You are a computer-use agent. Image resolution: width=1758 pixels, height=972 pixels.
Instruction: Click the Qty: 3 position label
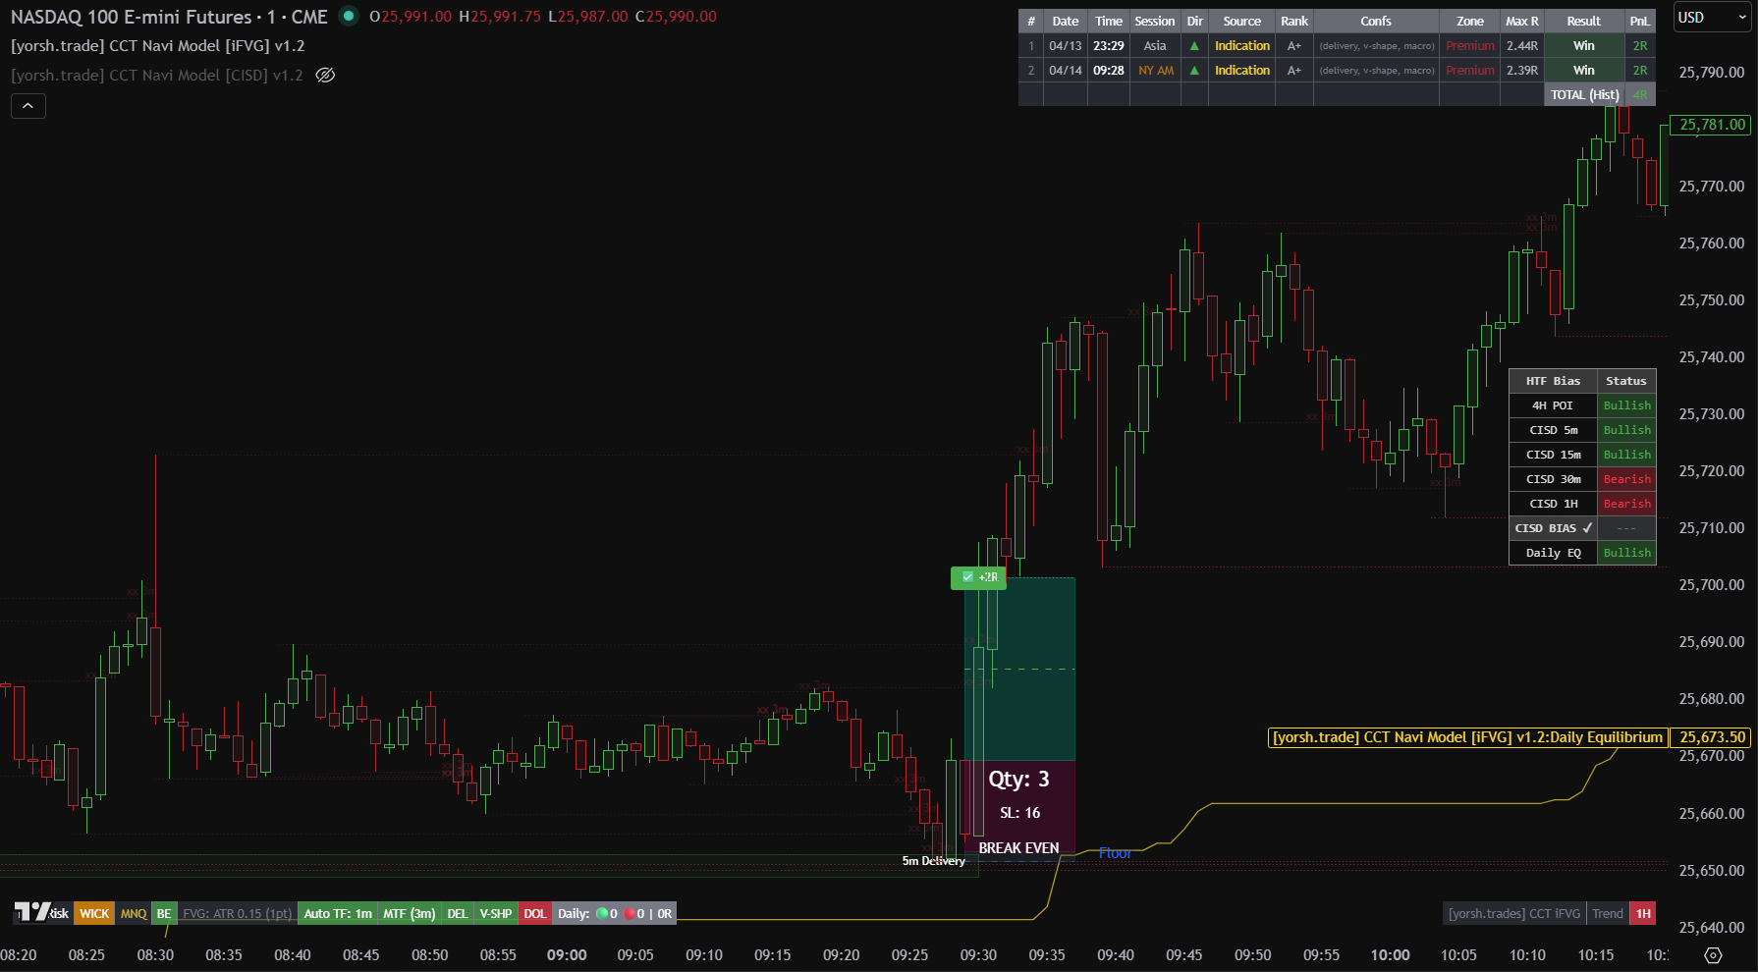pos(1018,779)
